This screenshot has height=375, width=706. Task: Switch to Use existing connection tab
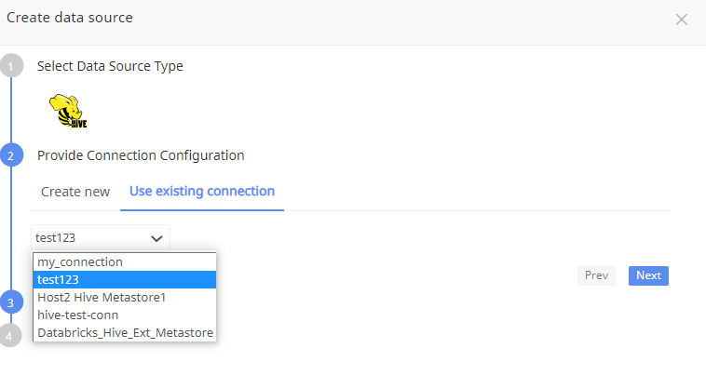coord(202,192)
